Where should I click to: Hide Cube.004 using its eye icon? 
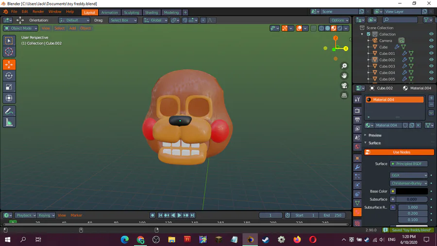pos(431,72)
